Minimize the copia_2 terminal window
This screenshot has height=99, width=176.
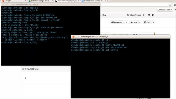pos(76,37)
